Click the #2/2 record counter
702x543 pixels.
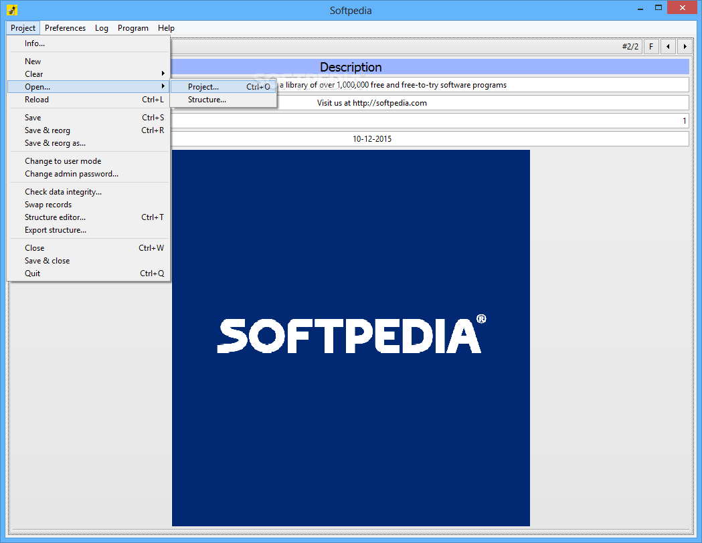tap(630, 47)
